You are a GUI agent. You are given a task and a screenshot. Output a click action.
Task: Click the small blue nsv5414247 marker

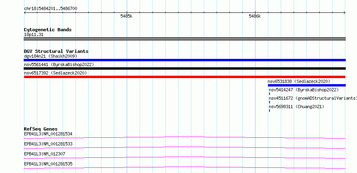tap(270, 94)
